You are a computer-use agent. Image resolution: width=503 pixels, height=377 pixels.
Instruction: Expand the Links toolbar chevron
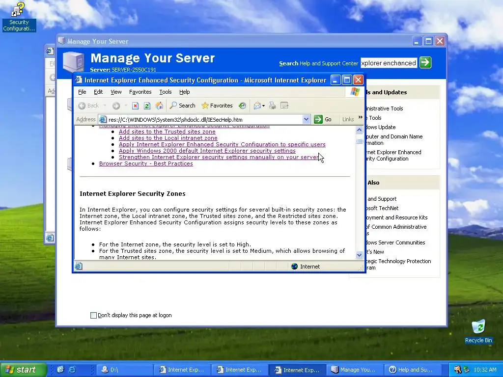pyautogui.click(x=360, y=117)
